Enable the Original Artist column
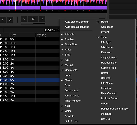 pyautogui.click(x=109, y=58)
